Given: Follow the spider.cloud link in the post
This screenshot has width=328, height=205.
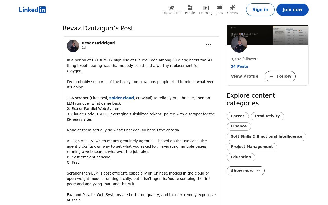Looking at the screenshot, I should point(121,98).
